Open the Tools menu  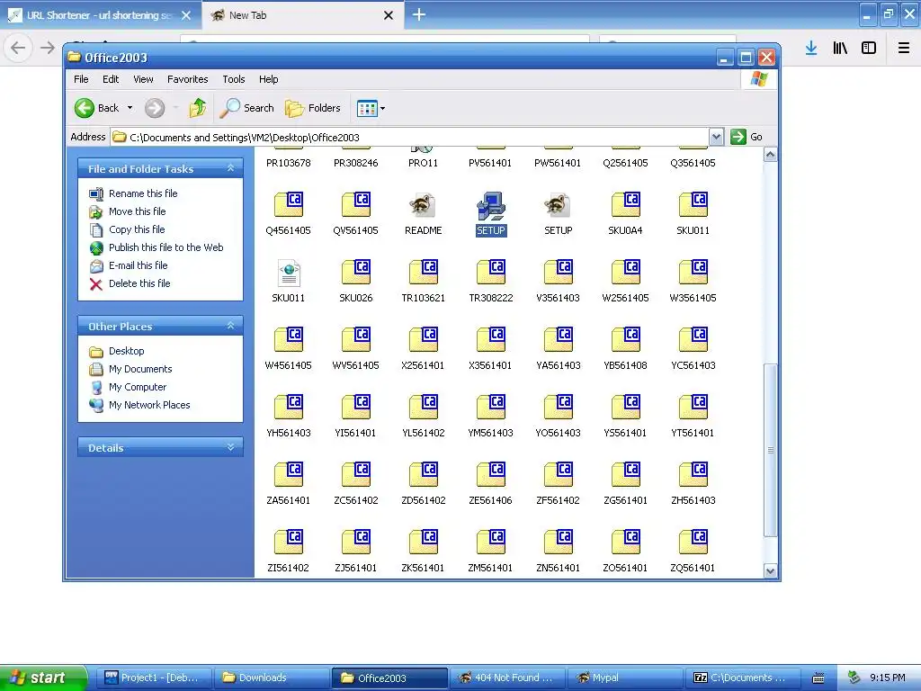pyautogui.click(x=233, y=79)
